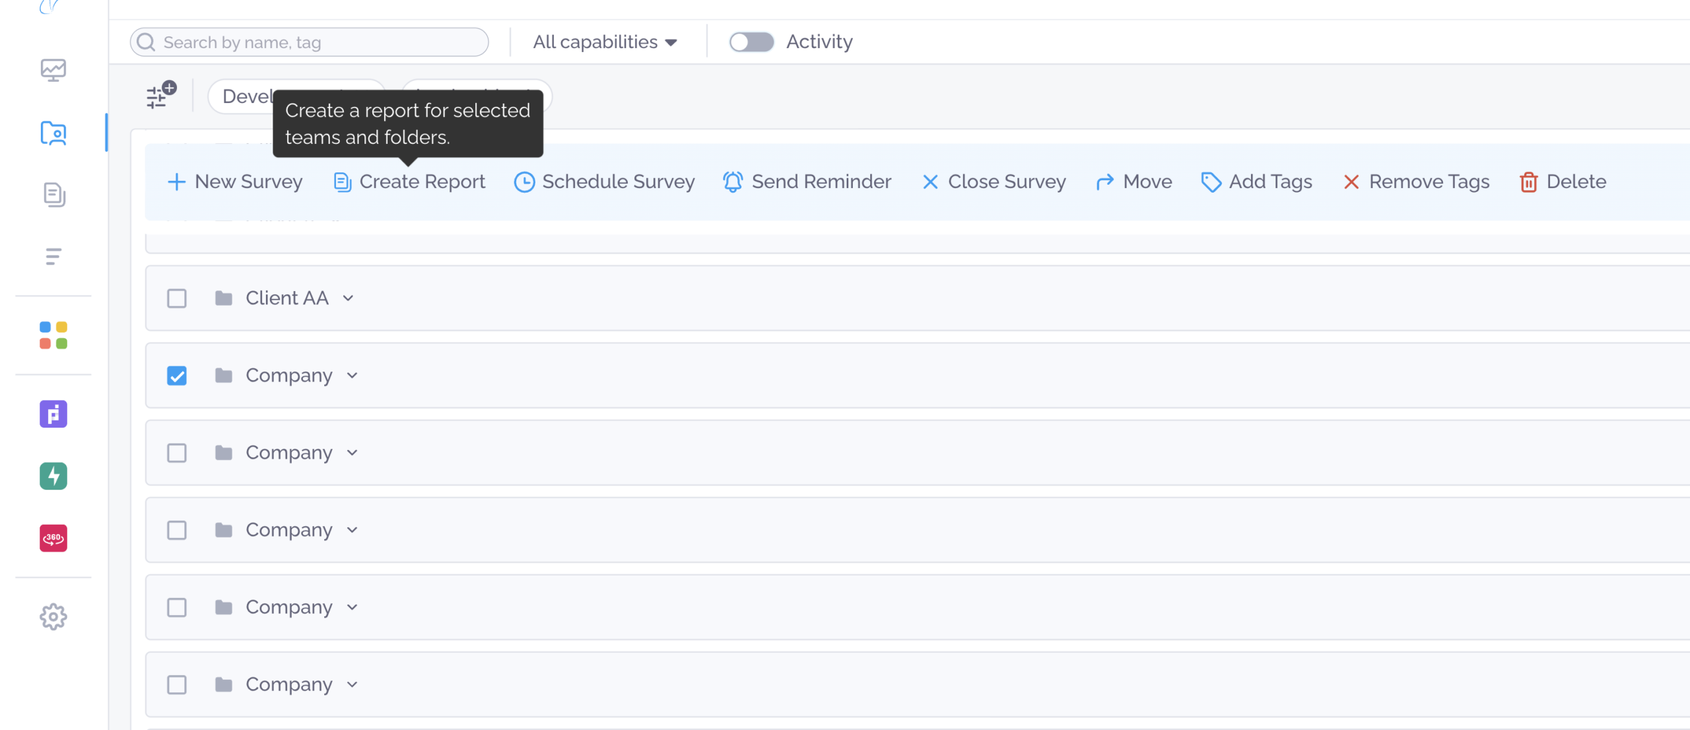The width and height of the screenshot is (1690, 730).
Task: Uncheck the selected Company folder checkbox
Action: coord(177,376)
